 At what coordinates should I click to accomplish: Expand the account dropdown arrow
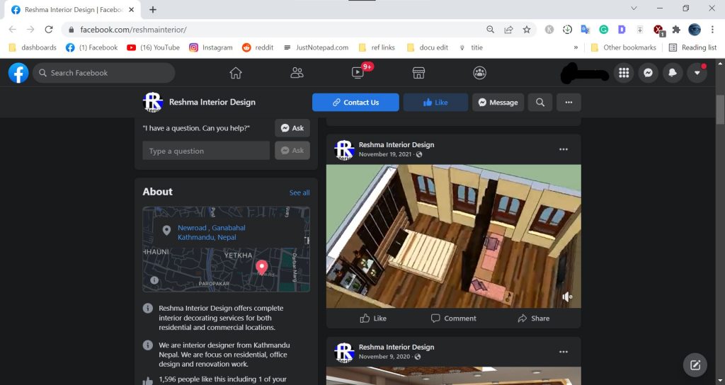697,73
